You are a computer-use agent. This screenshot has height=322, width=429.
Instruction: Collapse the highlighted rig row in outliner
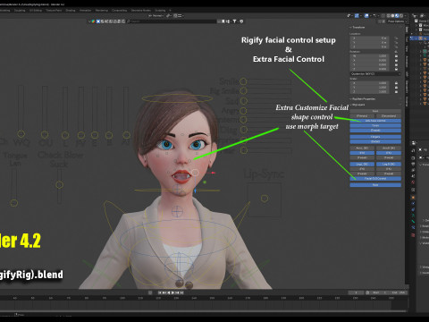pos(416,38)
